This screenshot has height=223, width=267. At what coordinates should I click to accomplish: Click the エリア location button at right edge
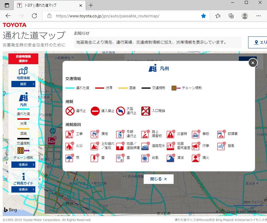tap(258, 42)
